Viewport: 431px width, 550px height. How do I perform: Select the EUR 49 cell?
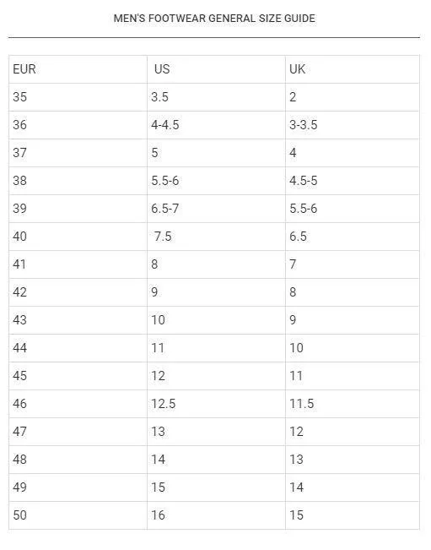[78, 487]
